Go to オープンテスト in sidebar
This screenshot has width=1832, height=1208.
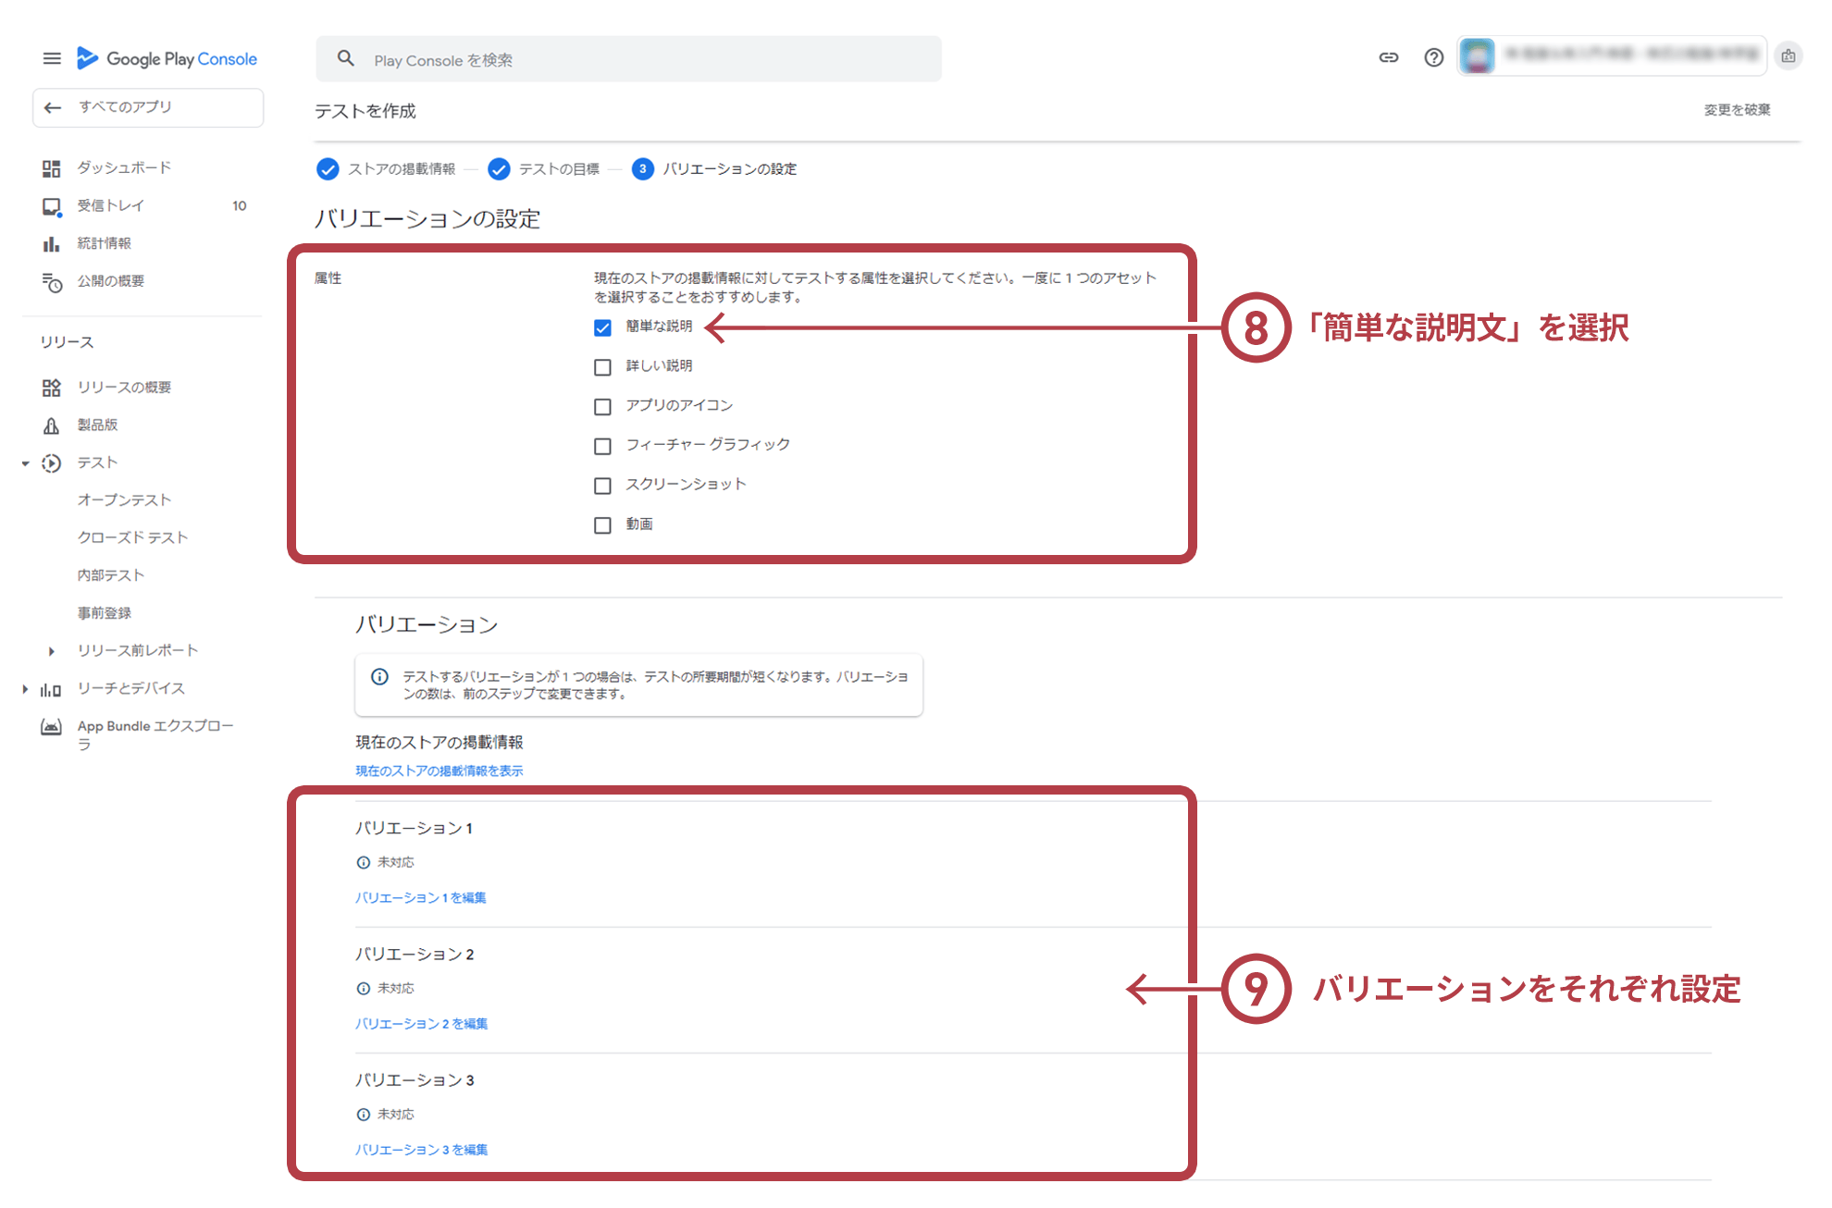click(x=124, y=500)
